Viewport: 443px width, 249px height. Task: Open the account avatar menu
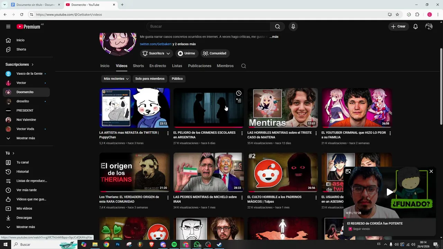[429, 27]
